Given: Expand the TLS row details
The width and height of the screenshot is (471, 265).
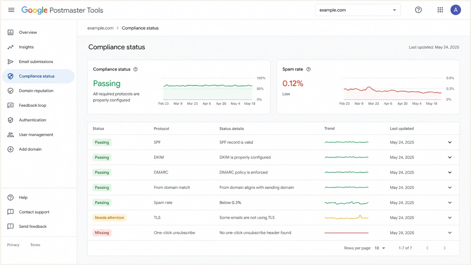Looking at the screenshot, I should click(x=450, y=218).
